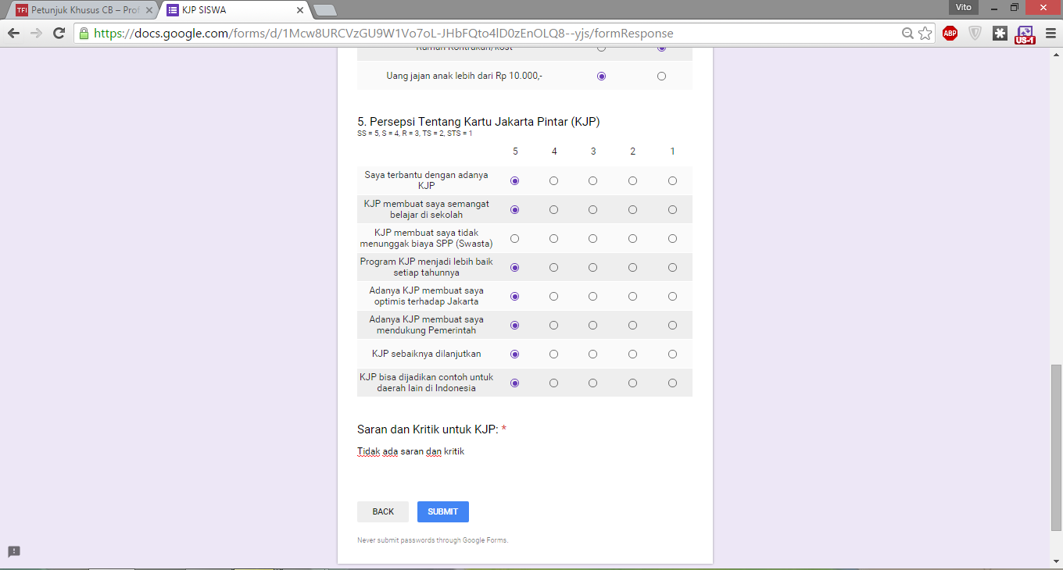
Task: Select 4 for optimis terhadap Jakarta row
Action: [x=554, y=296]
